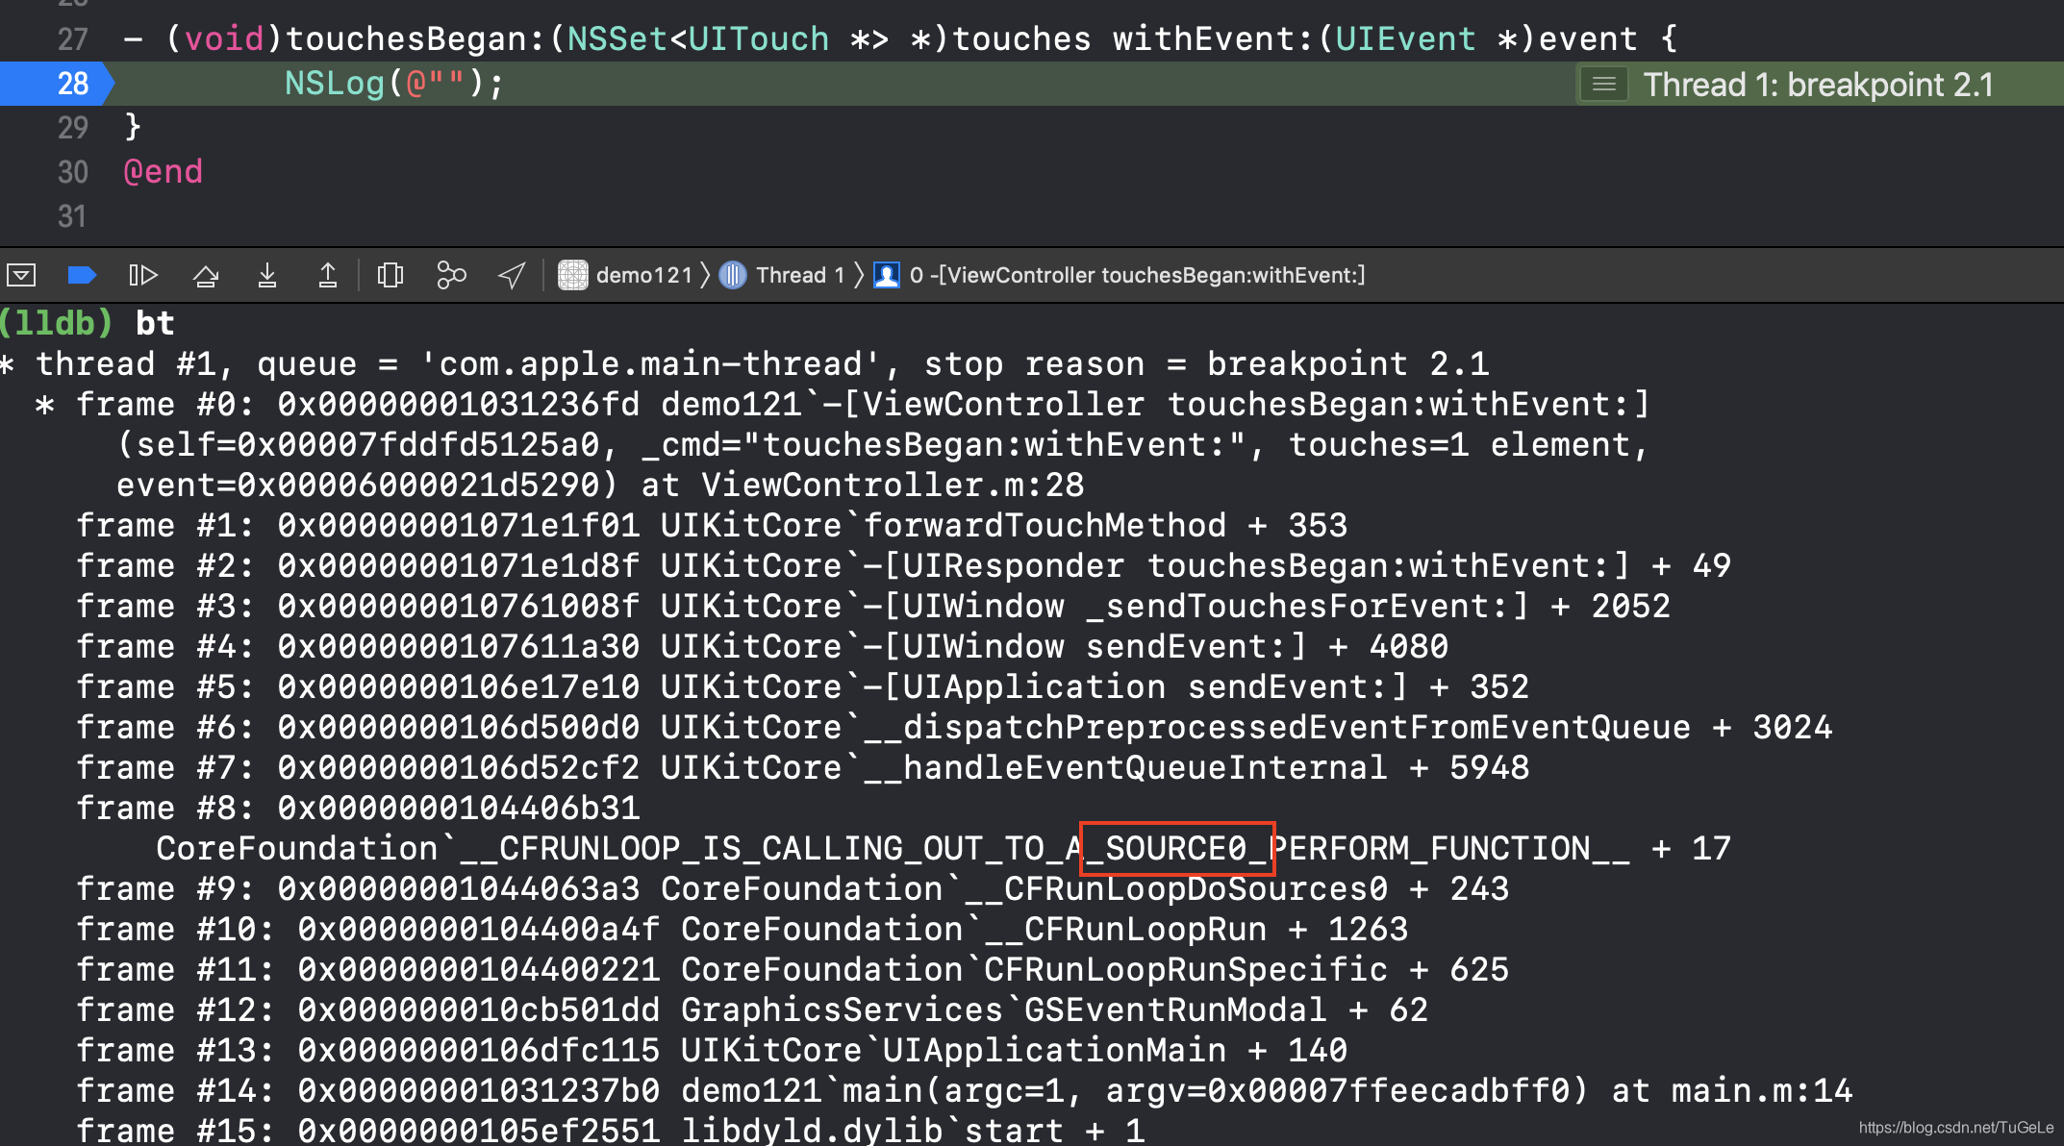Click frame #5 UIApplication sendEvent line
This screenshot has width=2064, height=1146.
pyautogui.click(x=802, y=686)
